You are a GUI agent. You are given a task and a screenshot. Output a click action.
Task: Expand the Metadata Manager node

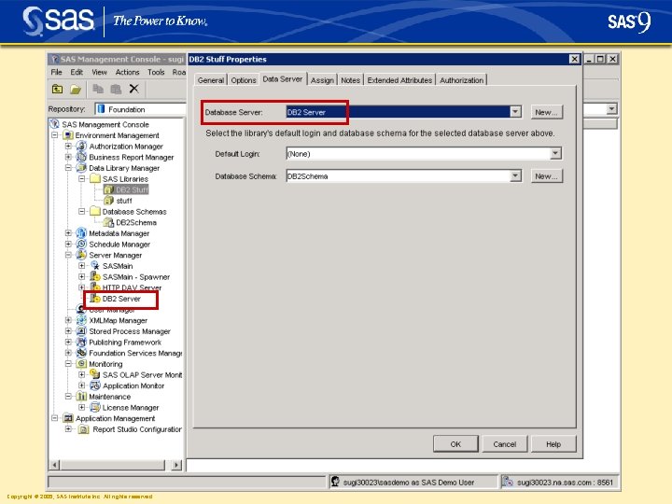(68, 233)
